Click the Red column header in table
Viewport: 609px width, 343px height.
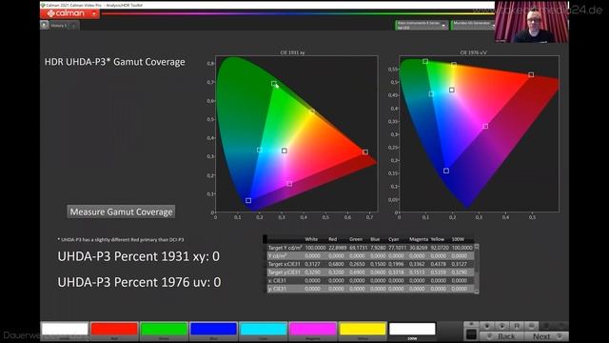[x=332, y=239]
